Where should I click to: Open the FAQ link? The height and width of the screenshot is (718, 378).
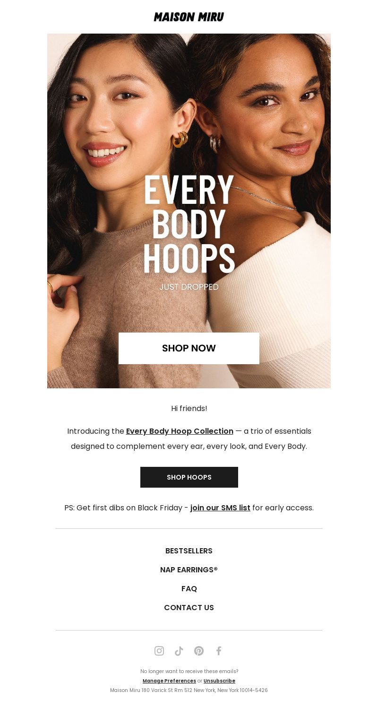pyautogui.click(x=189, y=589)
